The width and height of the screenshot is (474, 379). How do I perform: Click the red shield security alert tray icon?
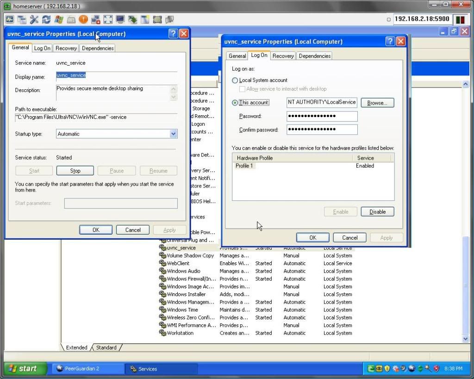tap(436, 368)
